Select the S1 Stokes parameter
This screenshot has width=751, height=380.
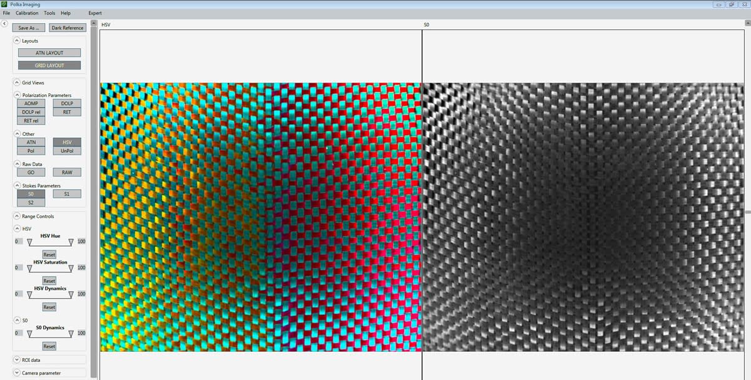pyautogui.click(x=67, y=193)
